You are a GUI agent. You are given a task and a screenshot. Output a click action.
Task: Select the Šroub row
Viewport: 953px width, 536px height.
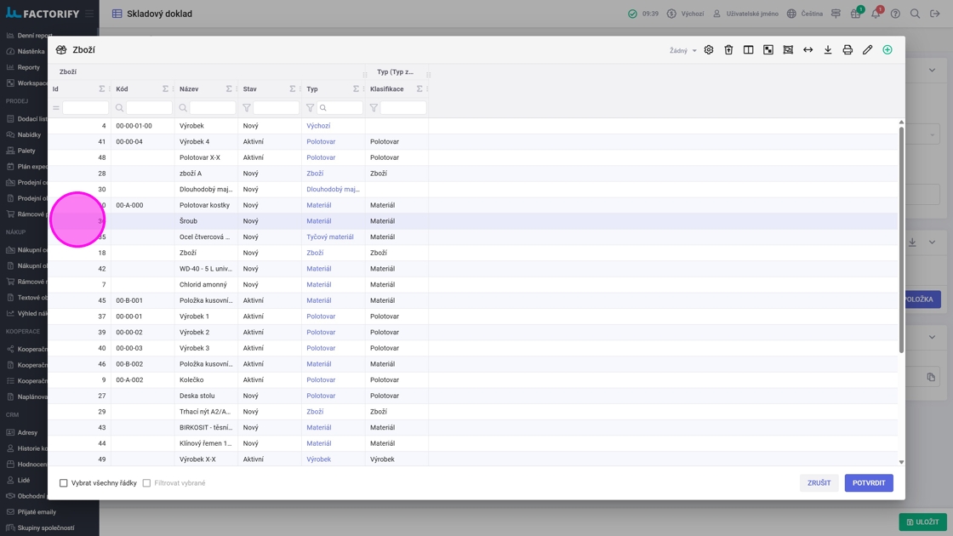click(x=473, y=221)
